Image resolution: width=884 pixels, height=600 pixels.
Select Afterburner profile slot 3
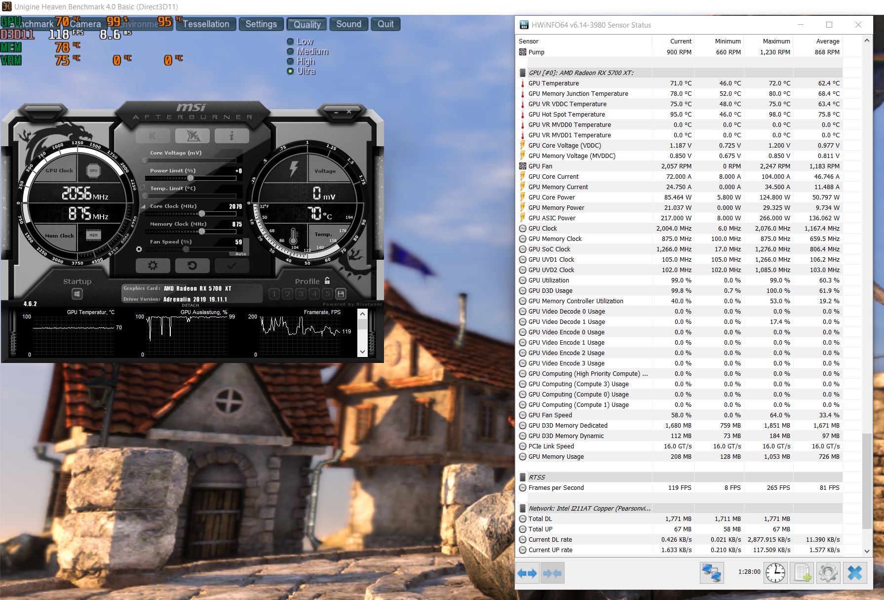301,294
